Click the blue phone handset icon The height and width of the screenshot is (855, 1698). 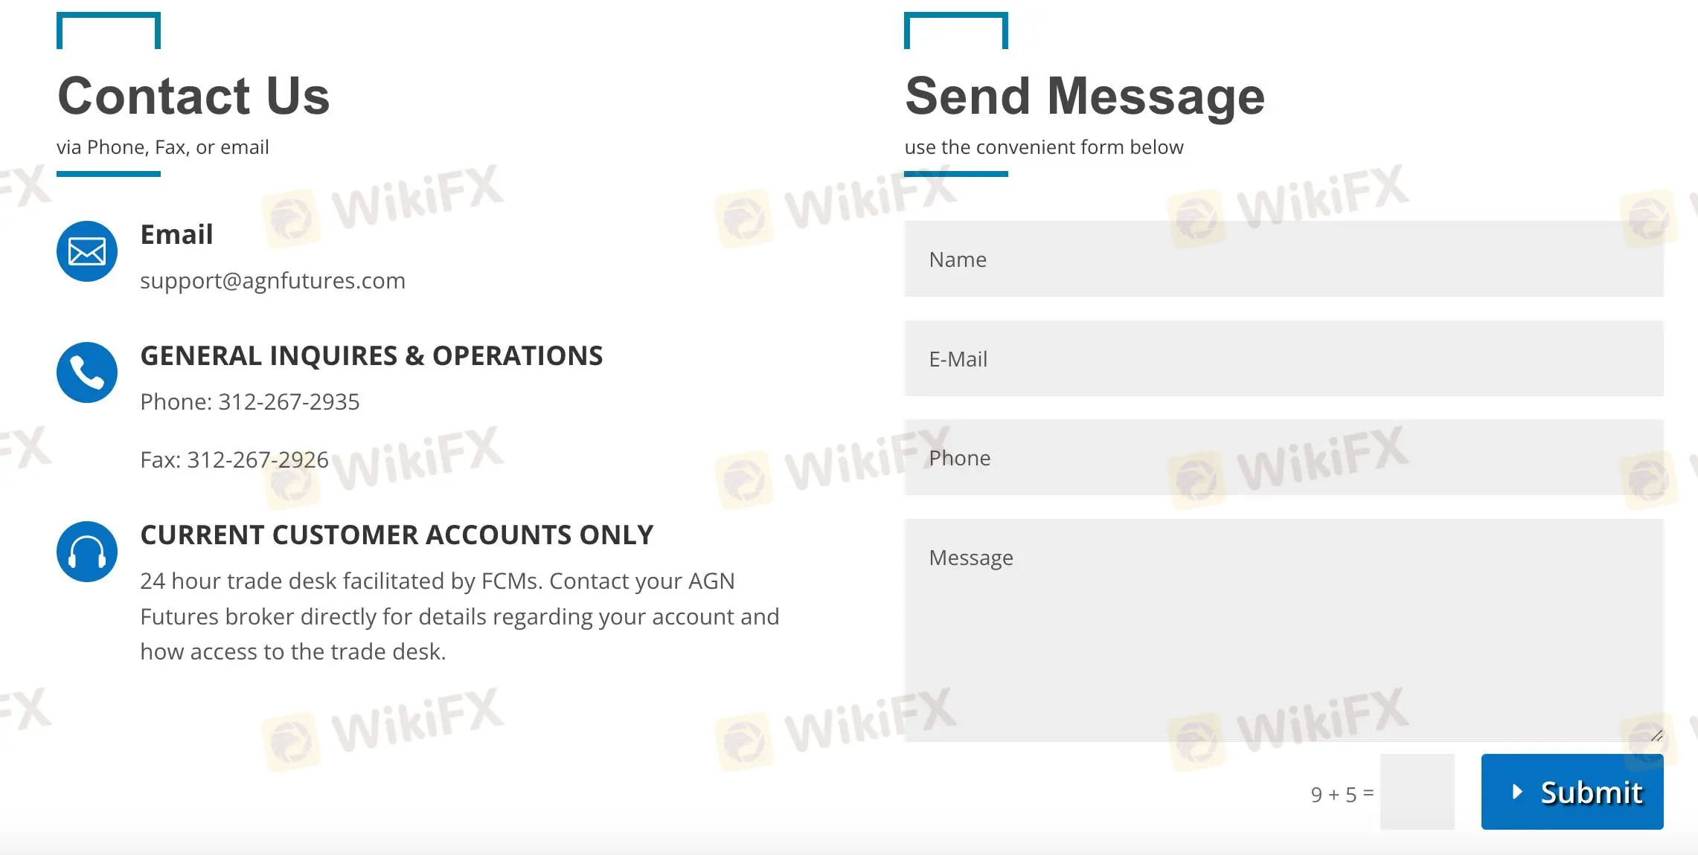(87, 372)
